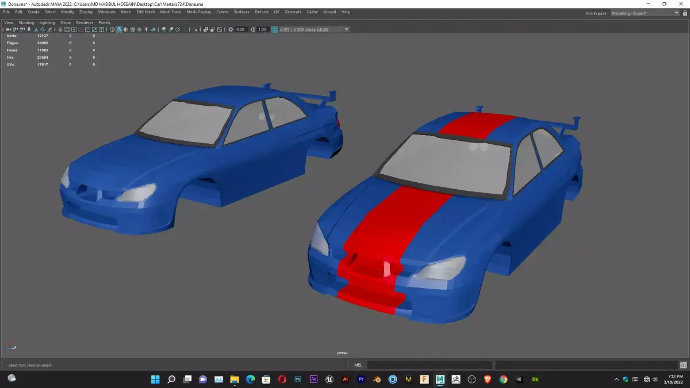
Task: Toggle the safe title overlay
Action: [101, 29]
